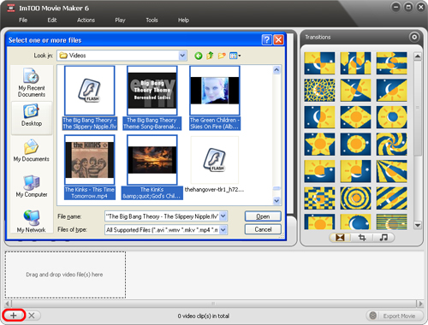The image size is (428, 325).
Task: Click the Cancel button
Action: [263, 229]
